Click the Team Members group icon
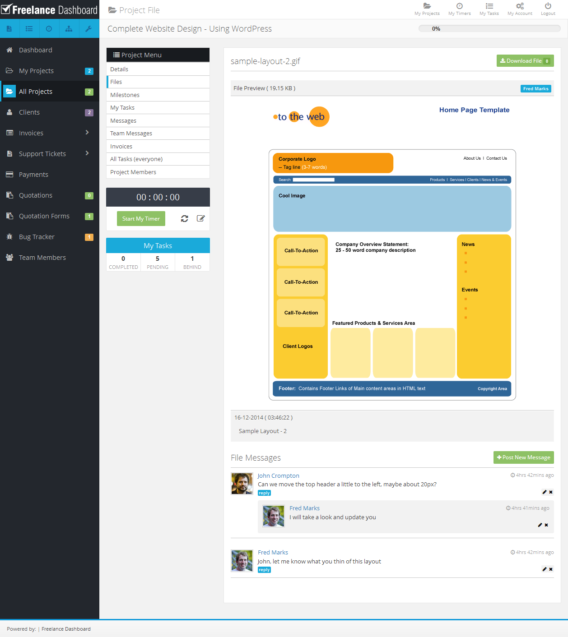The width and height of the screenshot is (568, 637). pos(9,258)
